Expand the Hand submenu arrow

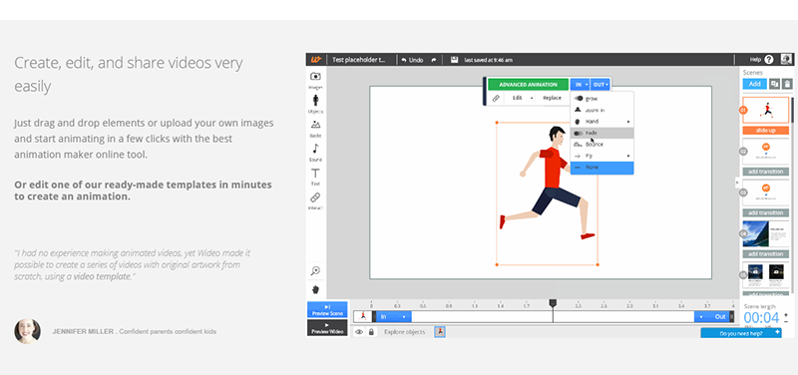pyautogui.click(x=628, y=122)
